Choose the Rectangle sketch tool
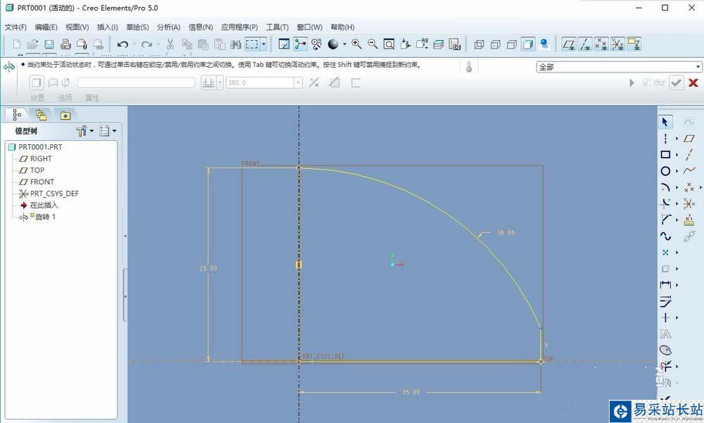The image size is (704, 423). pyautogui.click(x=665, y=154)
